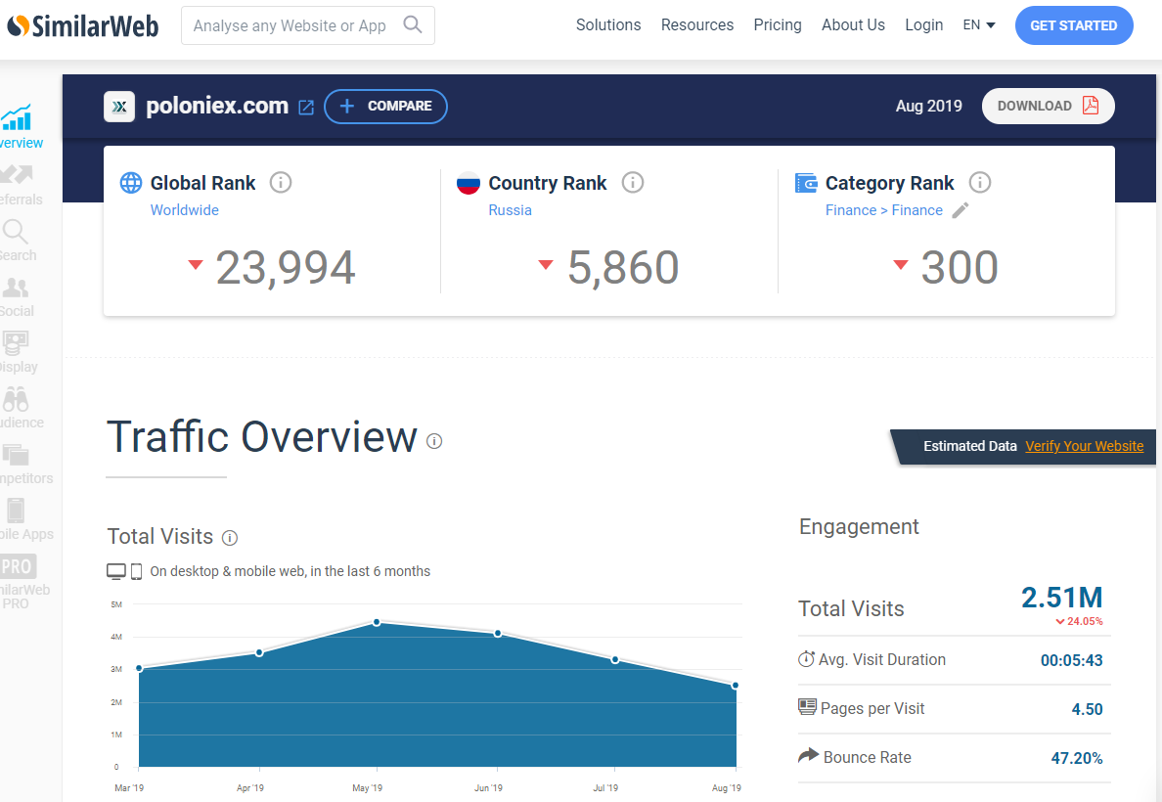1162x802 pixels.
Task: Click the Jul '19 chart data point
Action: point(615,659)
